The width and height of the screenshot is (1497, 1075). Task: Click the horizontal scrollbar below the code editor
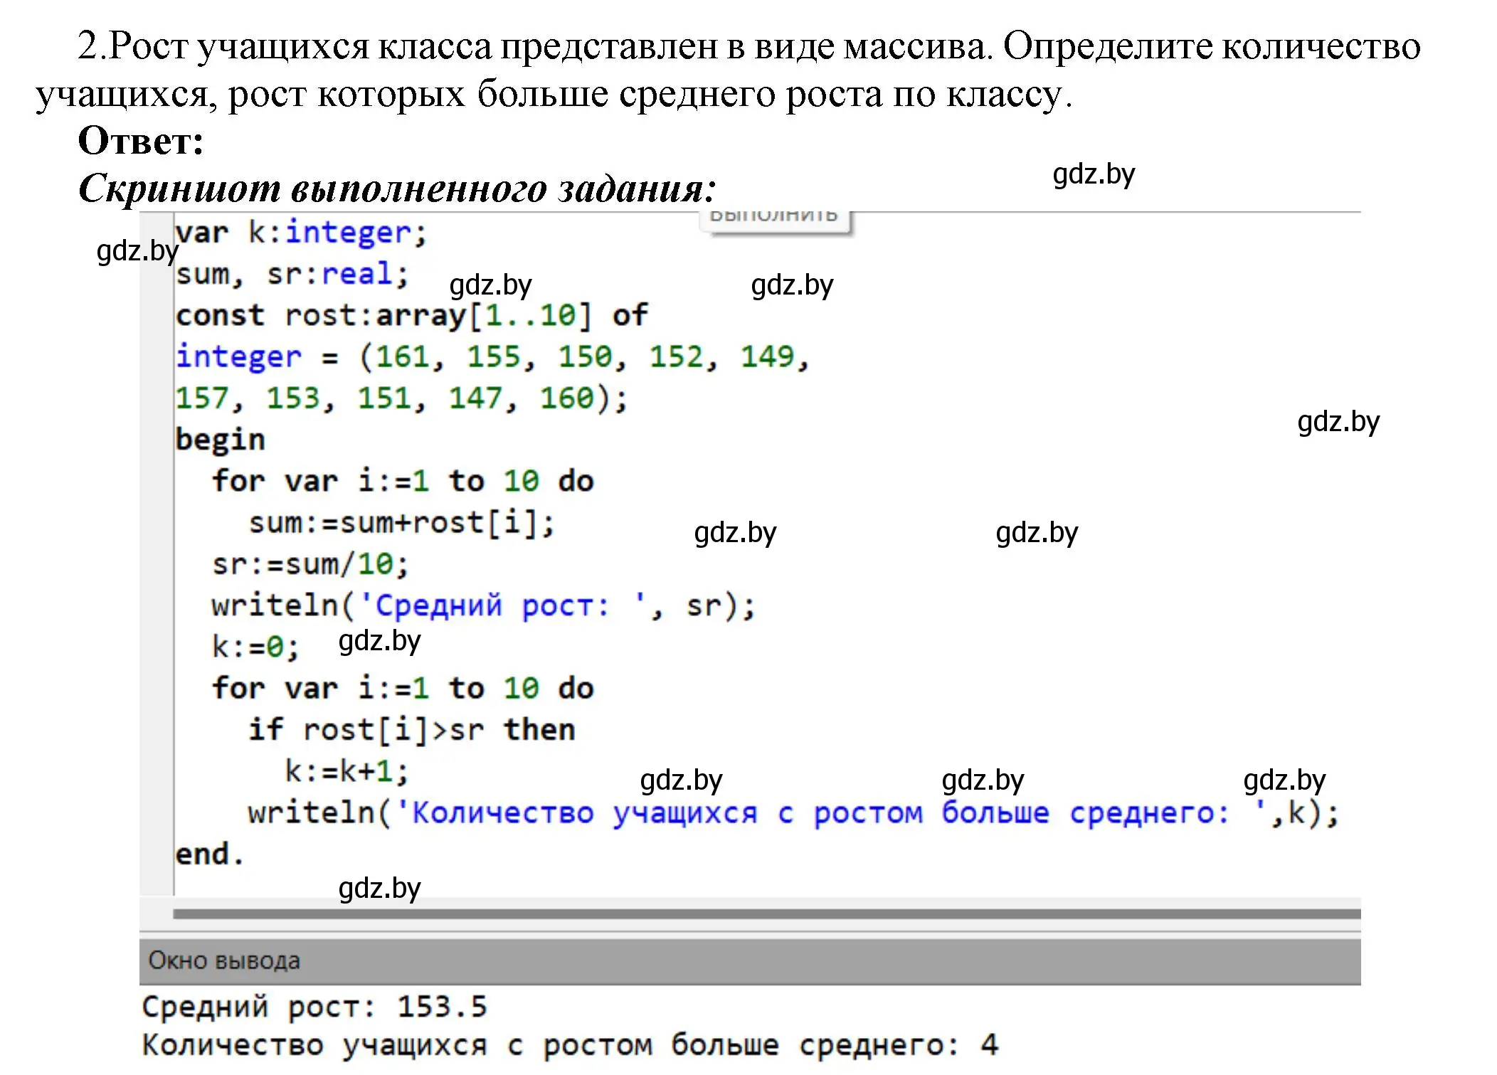coord(766,913)
